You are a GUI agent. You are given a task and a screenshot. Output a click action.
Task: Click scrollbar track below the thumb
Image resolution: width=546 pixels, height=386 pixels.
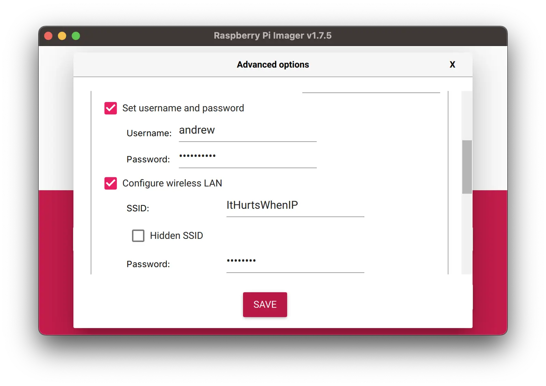tap(467, 235)
